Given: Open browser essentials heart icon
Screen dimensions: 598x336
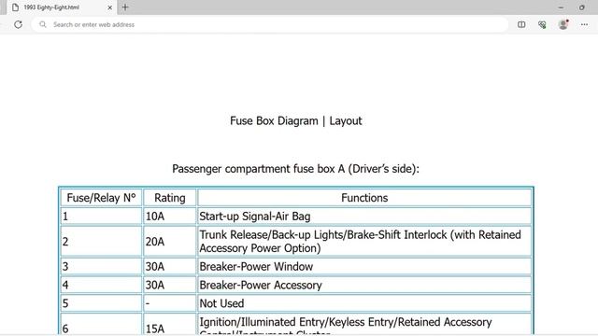Looking at the screenshot, I should (x=542, y=24).
